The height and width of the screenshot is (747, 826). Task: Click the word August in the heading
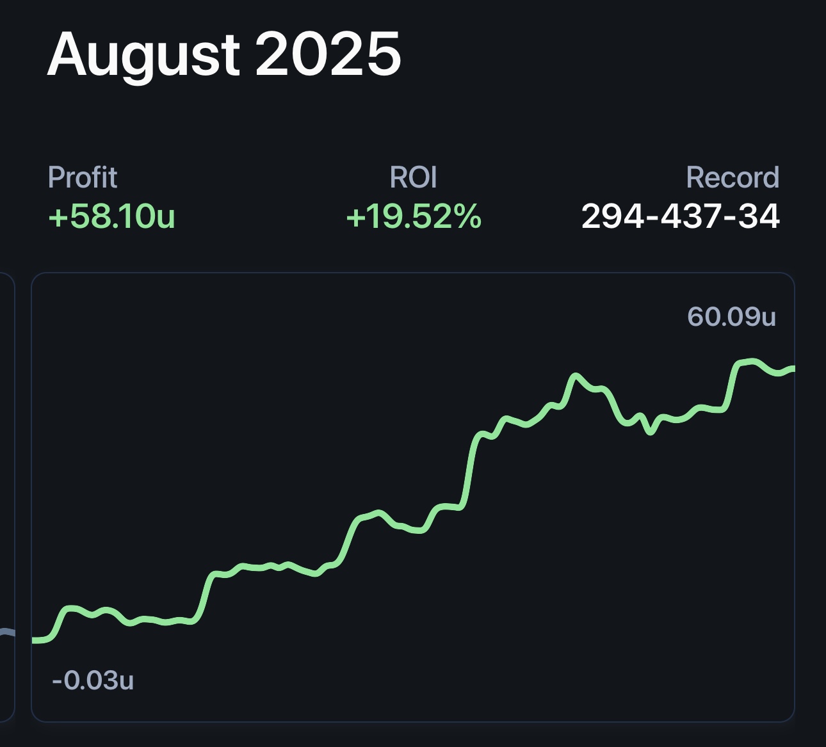click(x=143, y=54)
